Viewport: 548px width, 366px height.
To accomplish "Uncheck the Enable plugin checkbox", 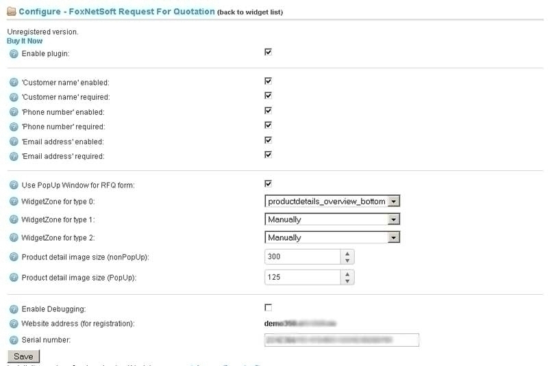I will (x=268, y=52).
